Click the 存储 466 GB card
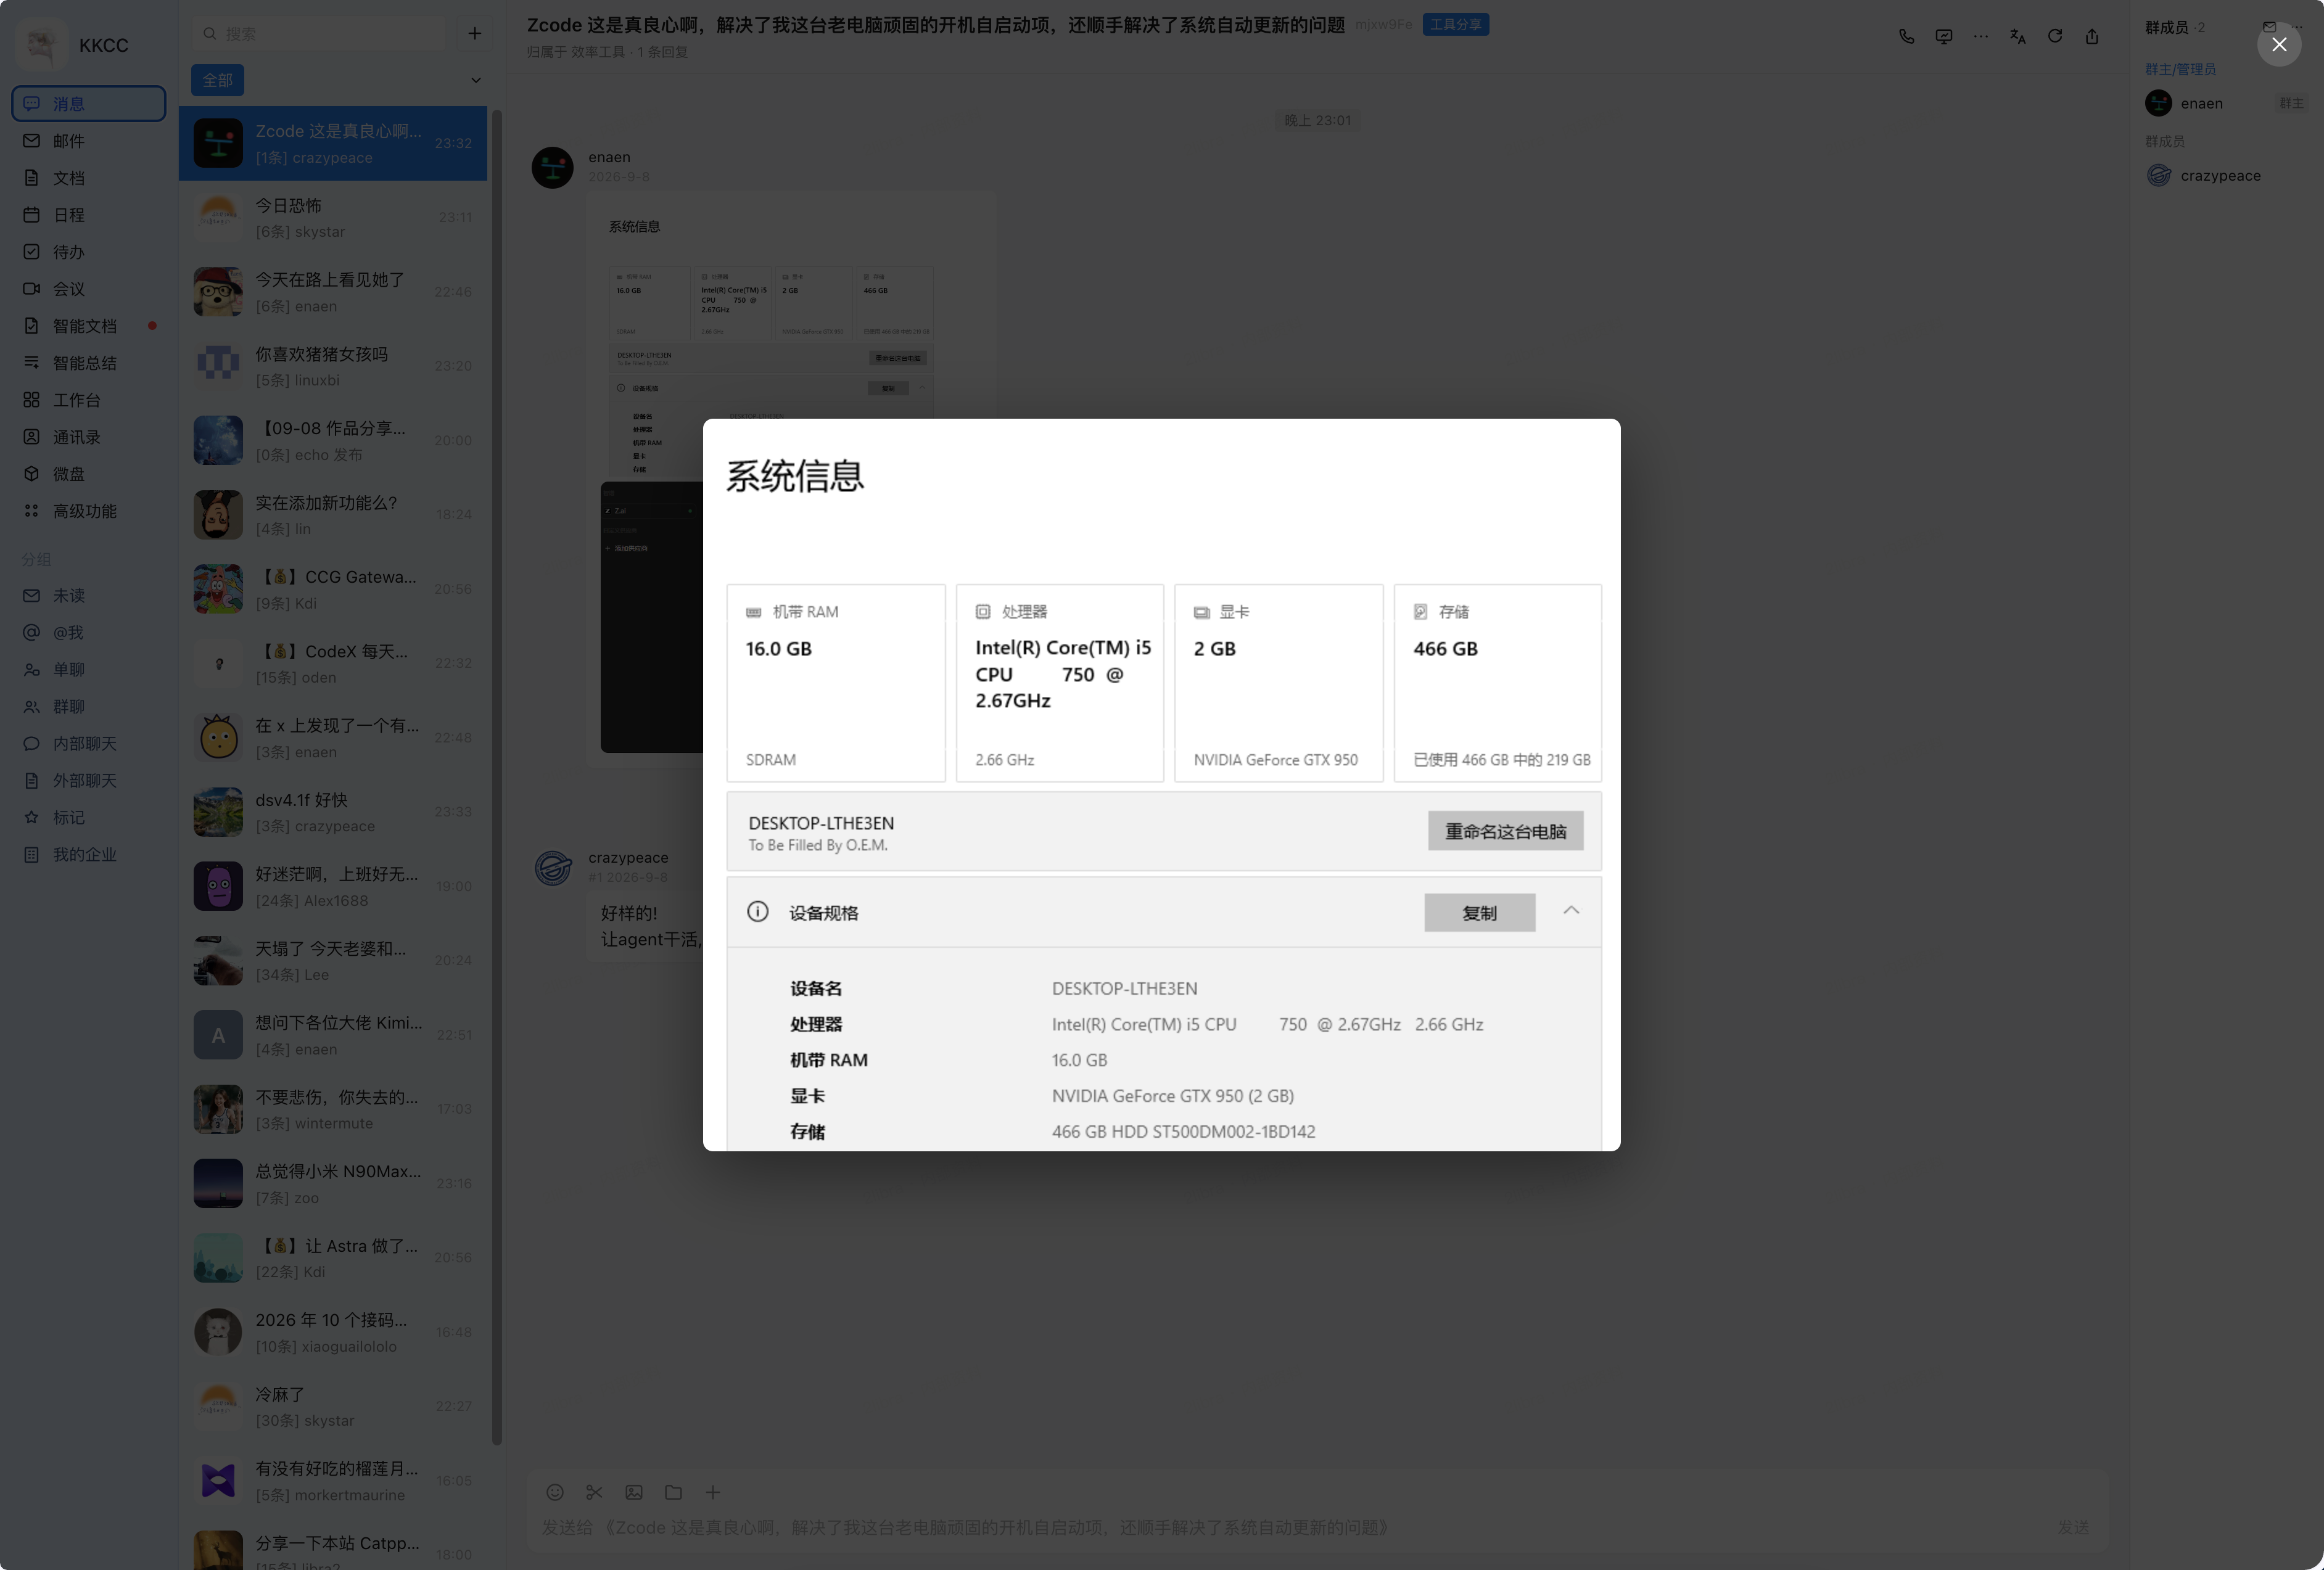2324x1570 pixels. tap(1498, 683)
